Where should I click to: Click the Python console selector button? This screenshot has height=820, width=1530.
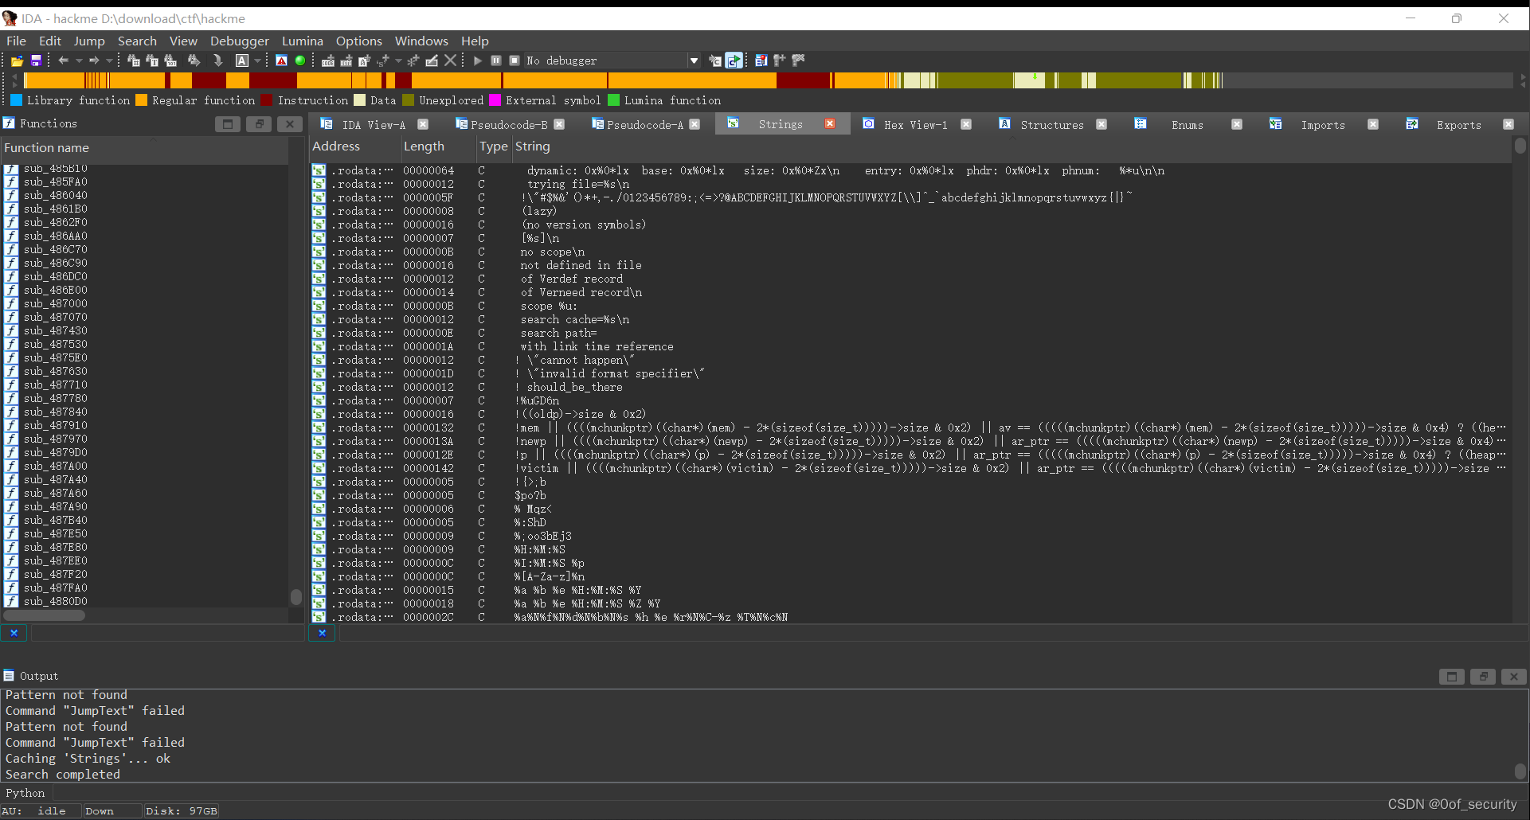click(25, 792)
